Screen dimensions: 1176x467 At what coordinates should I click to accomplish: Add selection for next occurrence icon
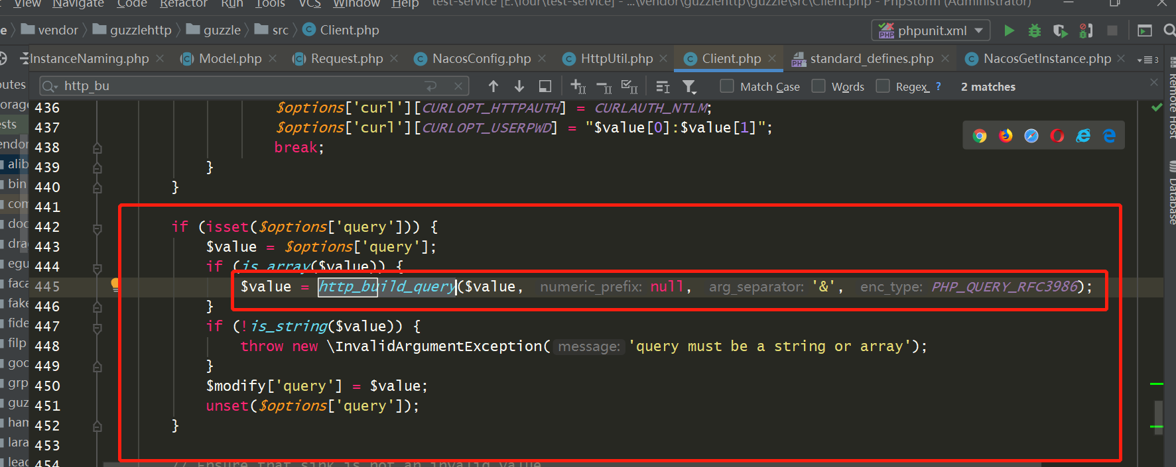[578, 86]
